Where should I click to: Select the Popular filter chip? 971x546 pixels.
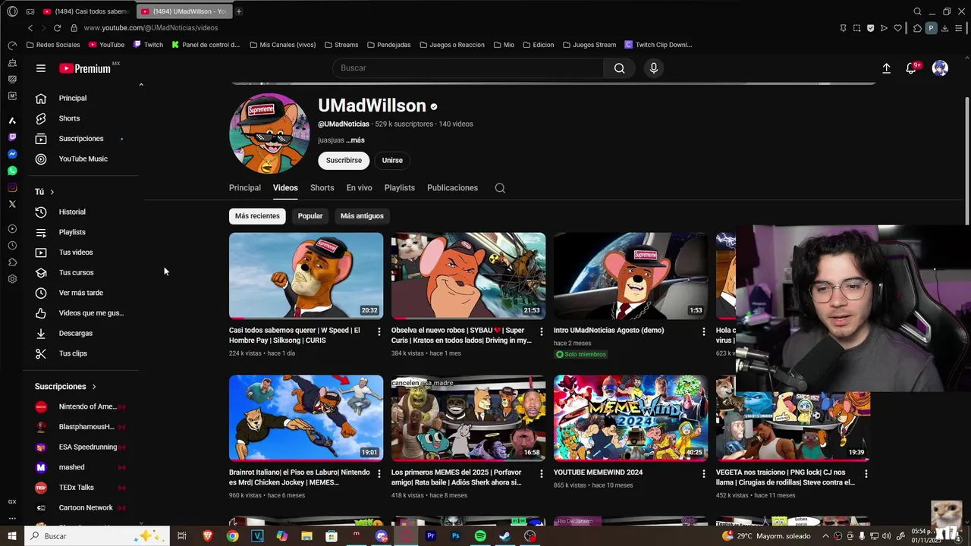(310, 216)
